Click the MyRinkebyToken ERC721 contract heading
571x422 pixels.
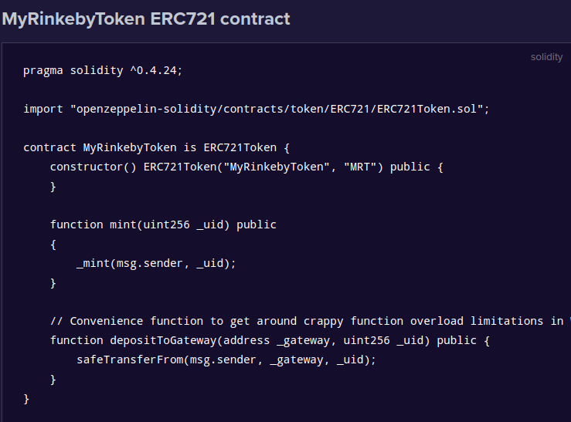pyautogui.click(x=146, y=19)
